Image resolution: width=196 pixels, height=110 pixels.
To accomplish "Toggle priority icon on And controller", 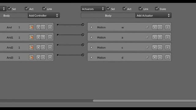I will point(31,27).
